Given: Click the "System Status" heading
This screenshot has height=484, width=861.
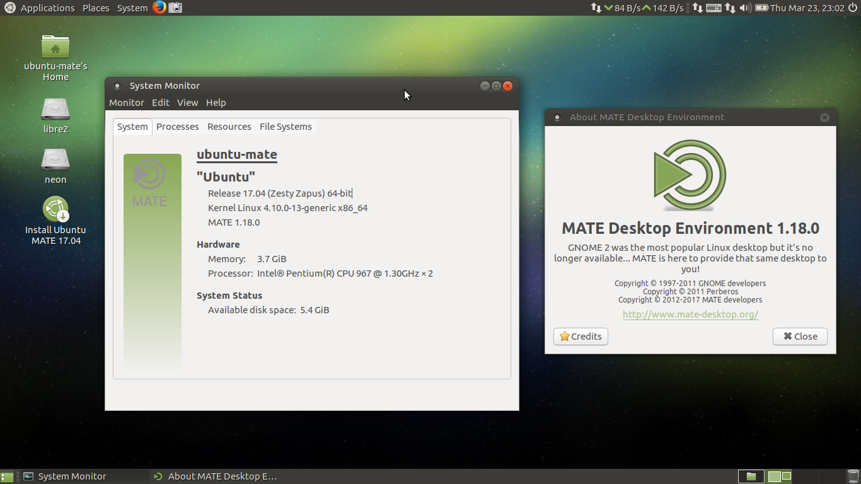Looking at the screenshot, I should click(x=229, y=296).
